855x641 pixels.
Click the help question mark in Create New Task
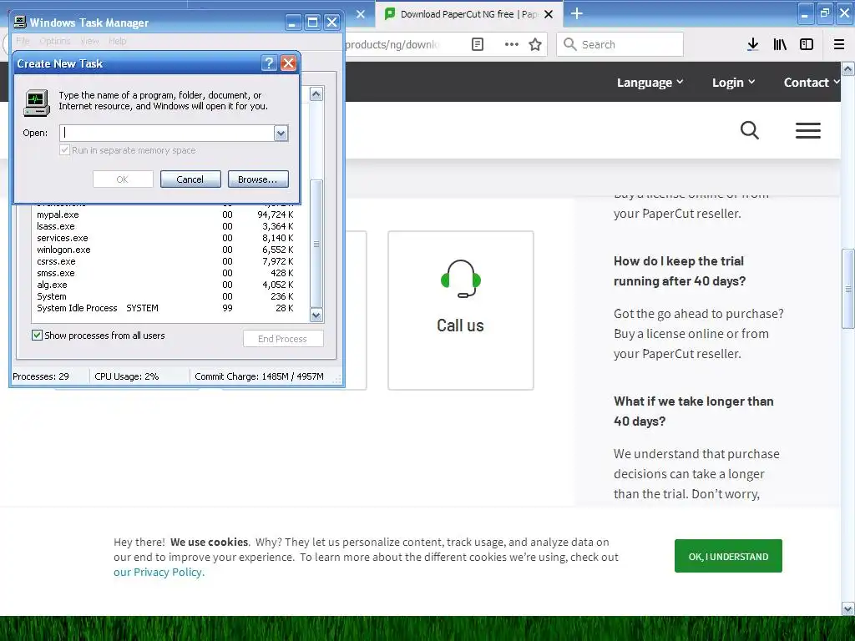coord(269,63)
